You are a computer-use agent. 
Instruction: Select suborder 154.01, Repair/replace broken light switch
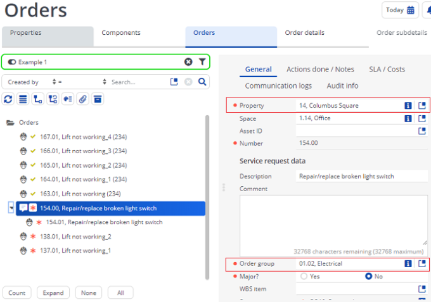tap(104, 222)
